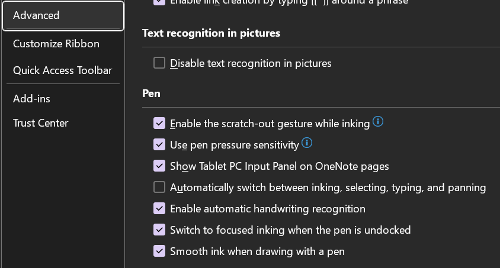Image resolution: width=500 pixels, height=268 pixels.
Task: Disable automatic handwriting recognition checkbox
Action: coord(159,208)
